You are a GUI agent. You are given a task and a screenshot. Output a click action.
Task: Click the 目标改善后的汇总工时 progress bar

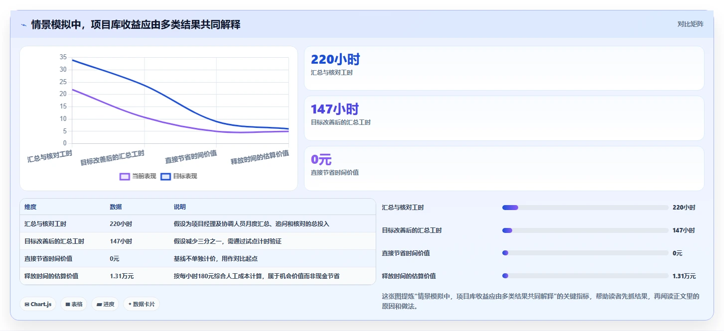click(x=585, y=230)
